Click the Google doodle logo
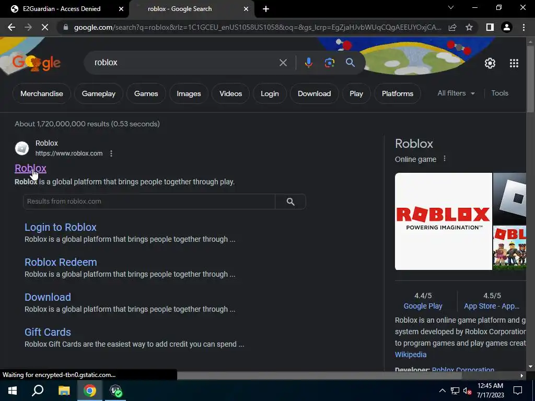Image resolution: width=535 pixels, height=401 pixels. (36, 63)
